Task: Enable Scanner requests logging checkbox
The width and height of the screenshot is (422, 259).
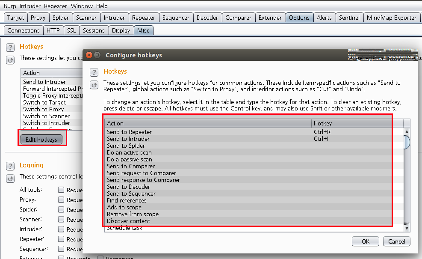Action: (x=61, y=219)
